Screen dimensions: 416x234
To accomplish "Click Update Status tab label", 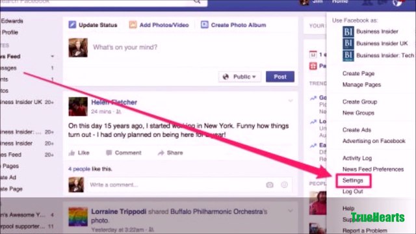I will click(x=98, y=25).
